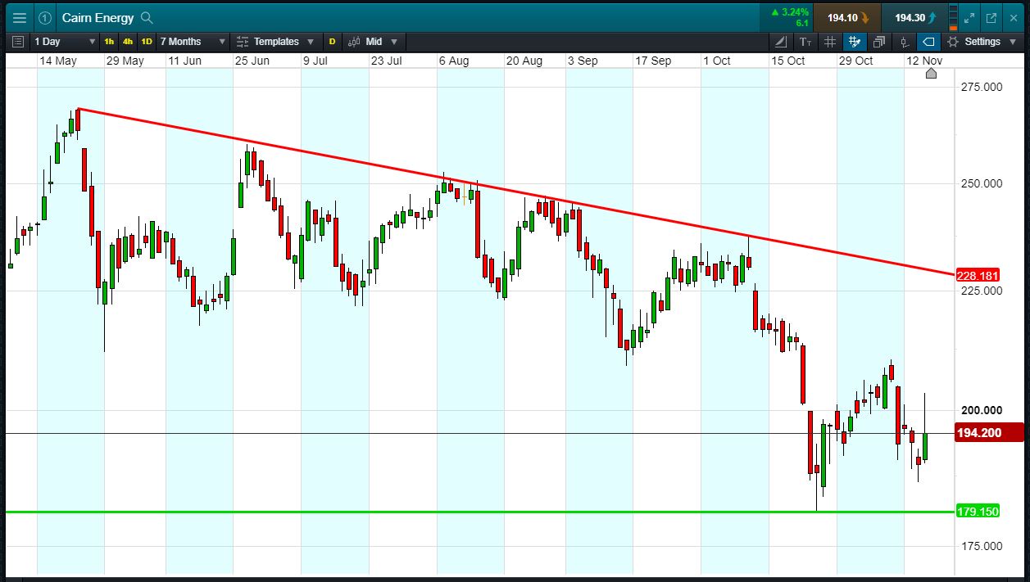Toggle the chart grid icon
Screen dimensions: 1030x582
pyautogui.click(x=830, y=41)
